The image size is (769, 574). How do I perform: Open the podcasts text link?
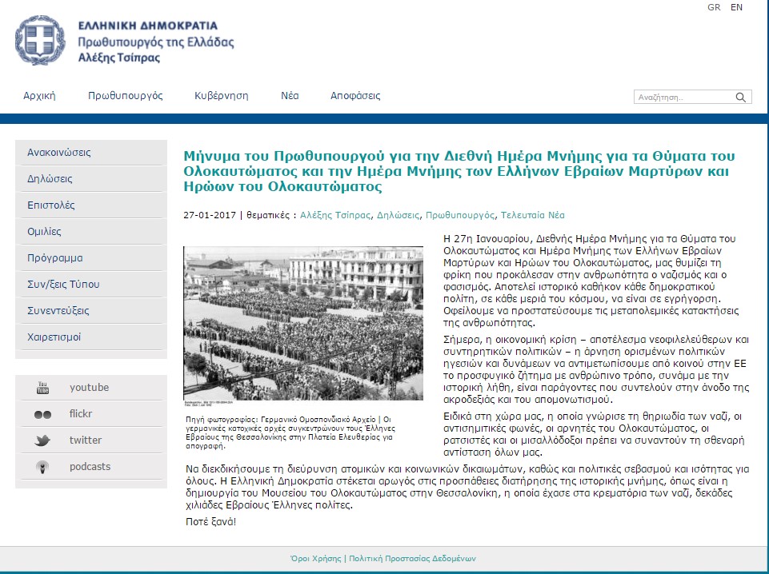pos(90,467)
